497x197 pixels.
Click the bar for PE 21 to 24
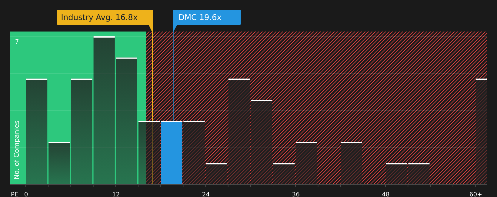tap(194, 153)
